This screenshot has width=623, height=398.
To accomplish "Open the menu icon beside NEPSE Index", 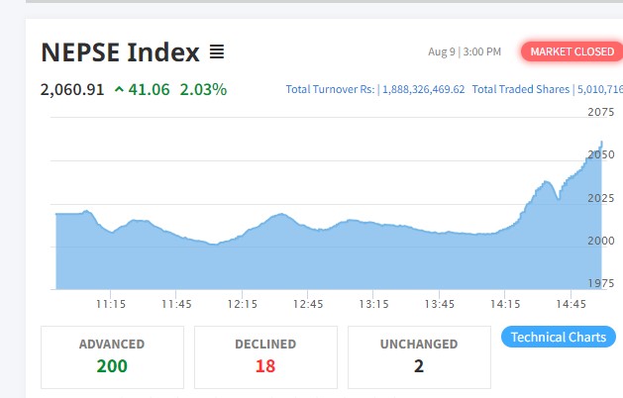I will point(217,51).
